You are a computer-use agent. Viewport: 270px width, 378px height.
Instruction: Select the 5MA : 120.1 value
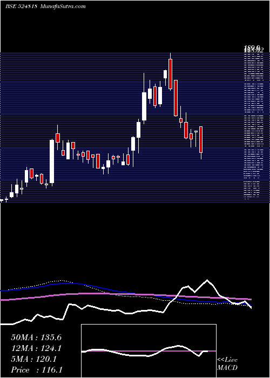pyautogui.click(x=34, y=359)
